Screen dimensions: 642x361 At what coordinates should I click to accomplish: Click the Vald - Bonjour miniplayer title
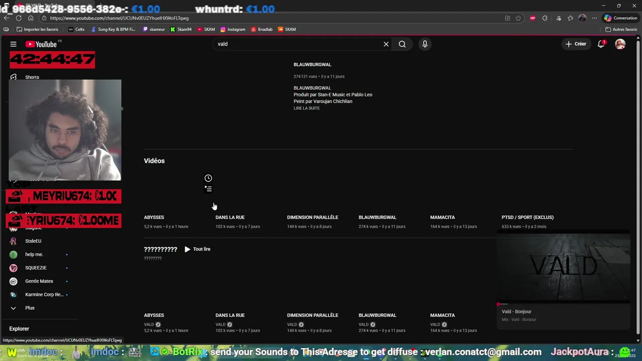(x=517, y=312)
